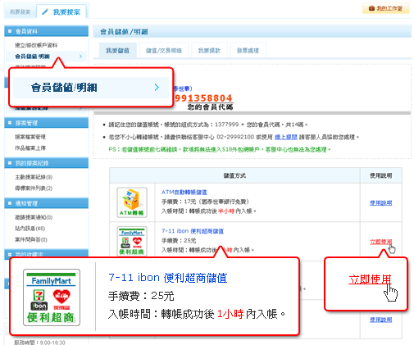Open the 我要提款 tab
This screenshot has width=414, height=345.
pyautogui.click(x=209, y=51)
